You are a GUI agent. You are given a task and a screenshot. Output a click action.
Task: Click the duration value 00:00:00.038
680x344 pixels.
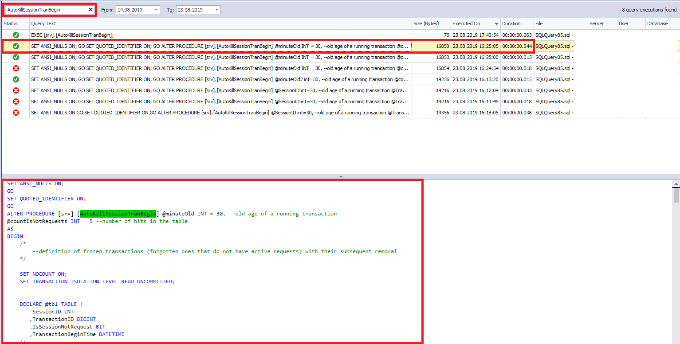click(x=517, y=113)
